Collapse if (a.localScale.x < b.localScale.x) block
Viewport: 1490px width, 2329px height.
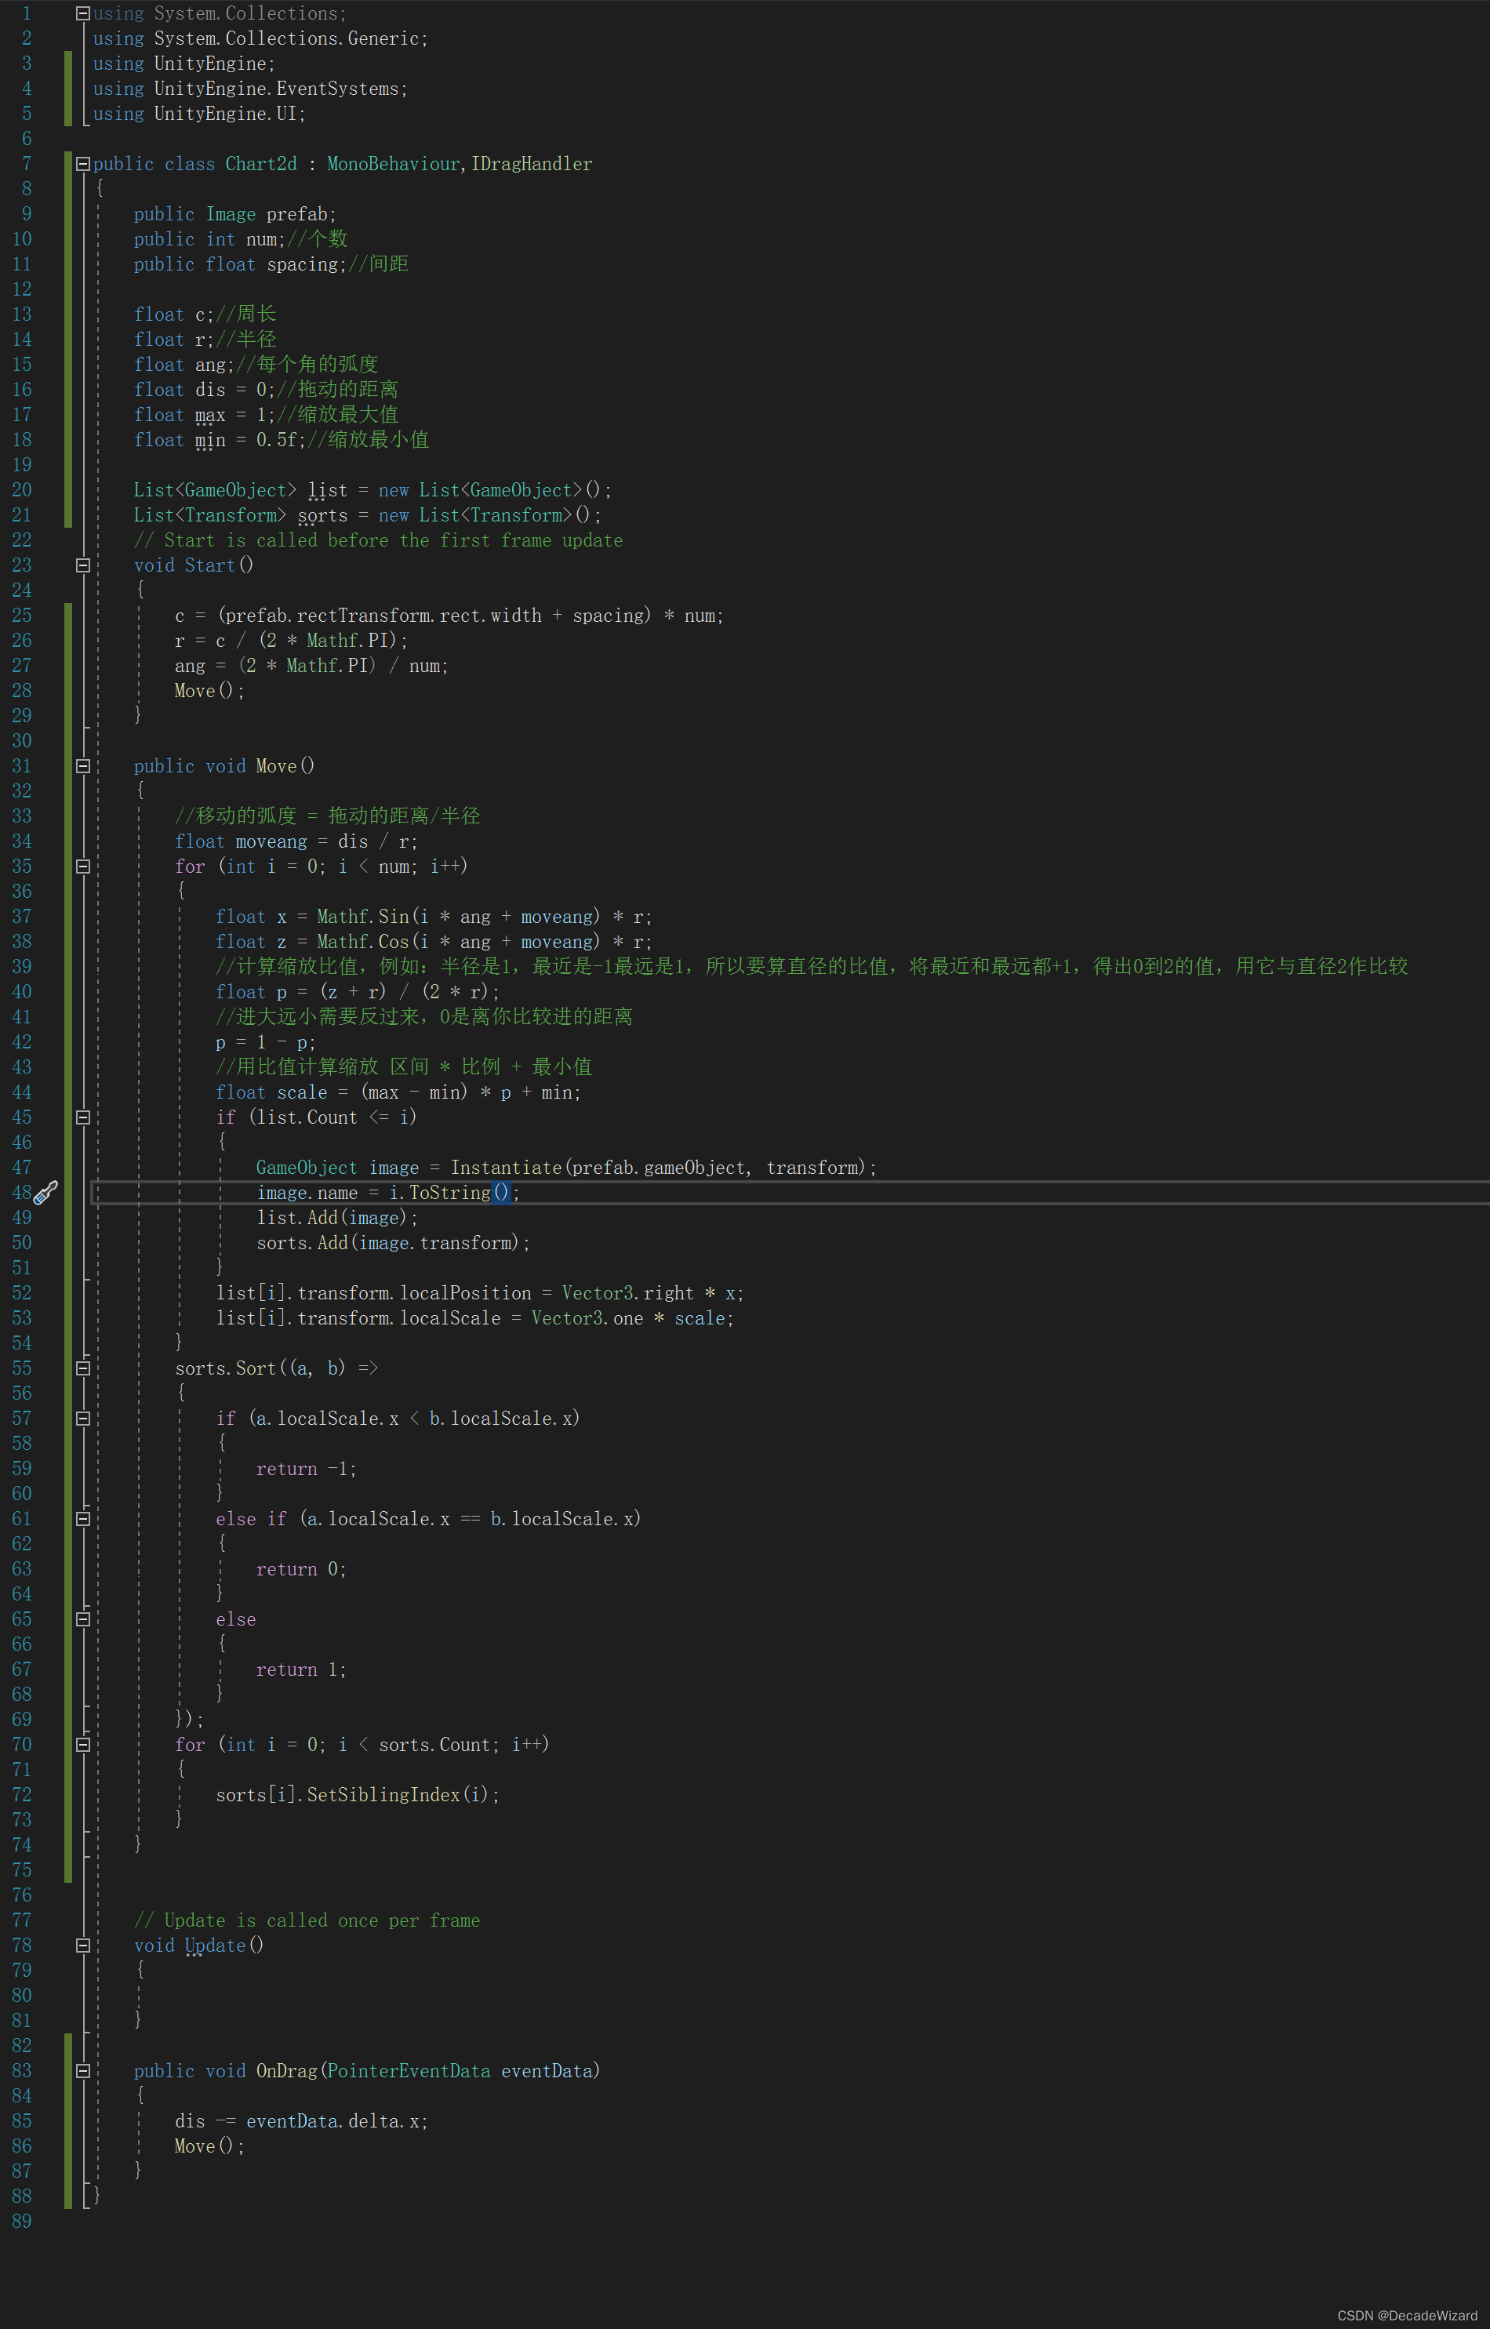click(x=83, y=1418)
